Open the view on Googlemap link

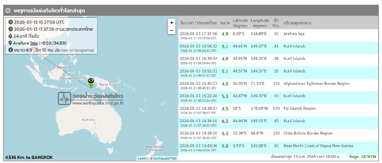(75, 50)
